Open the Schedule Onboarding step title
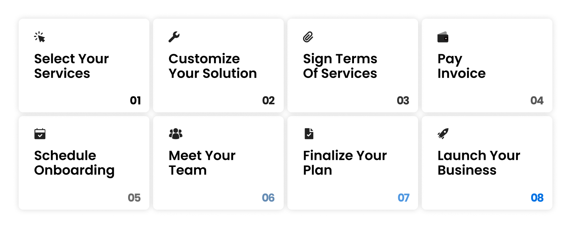Screen dimensions: 571x228 pyautogui.click(x=74, y=163)
